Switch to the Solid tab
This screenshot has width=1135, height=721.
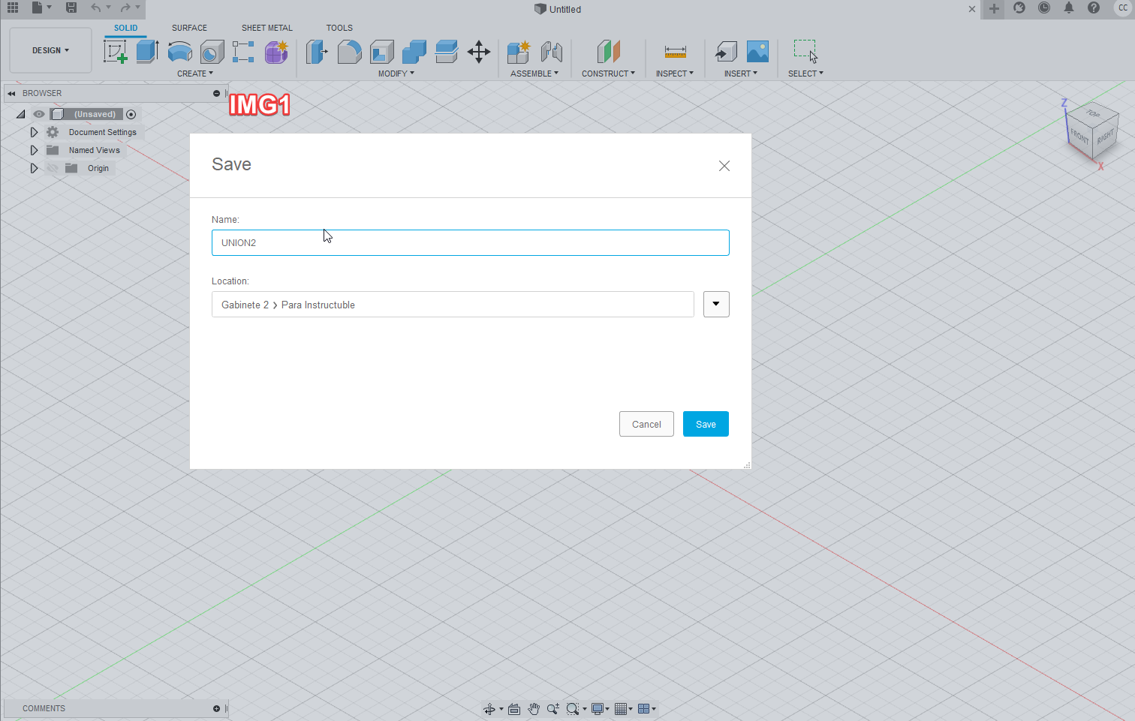coord(125,28)
